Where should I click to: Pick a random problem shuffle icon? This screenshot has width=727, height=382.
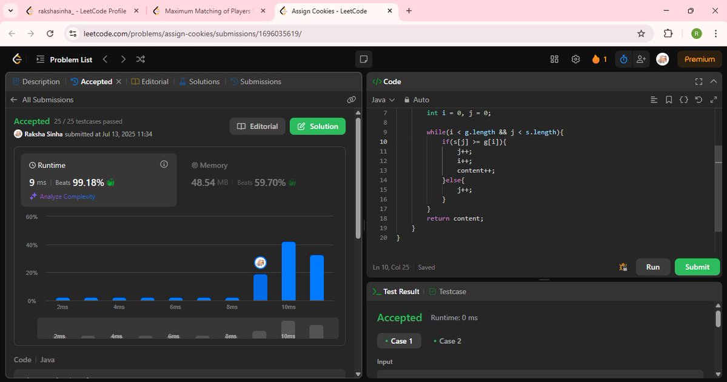click(141, 59)
